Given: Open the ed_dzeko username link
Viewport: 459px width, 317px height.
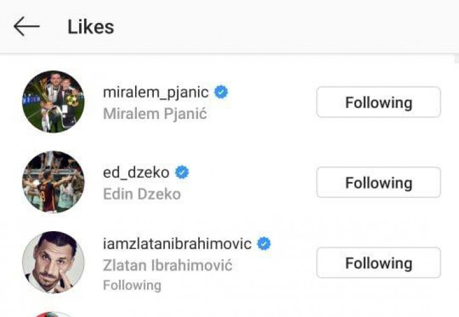Looking at the screenshot, I should coord(136,173).
